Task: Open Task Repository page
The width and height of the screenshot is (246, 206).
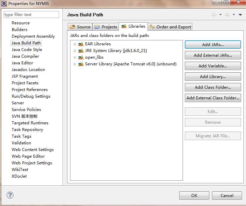Action: point(27,130)
